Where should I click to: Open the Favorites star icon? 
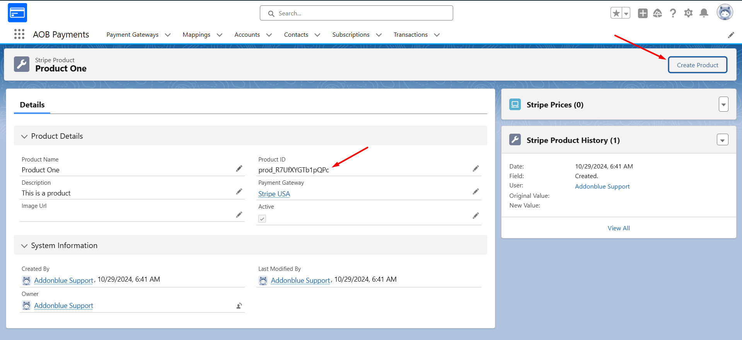pos(616,13)
